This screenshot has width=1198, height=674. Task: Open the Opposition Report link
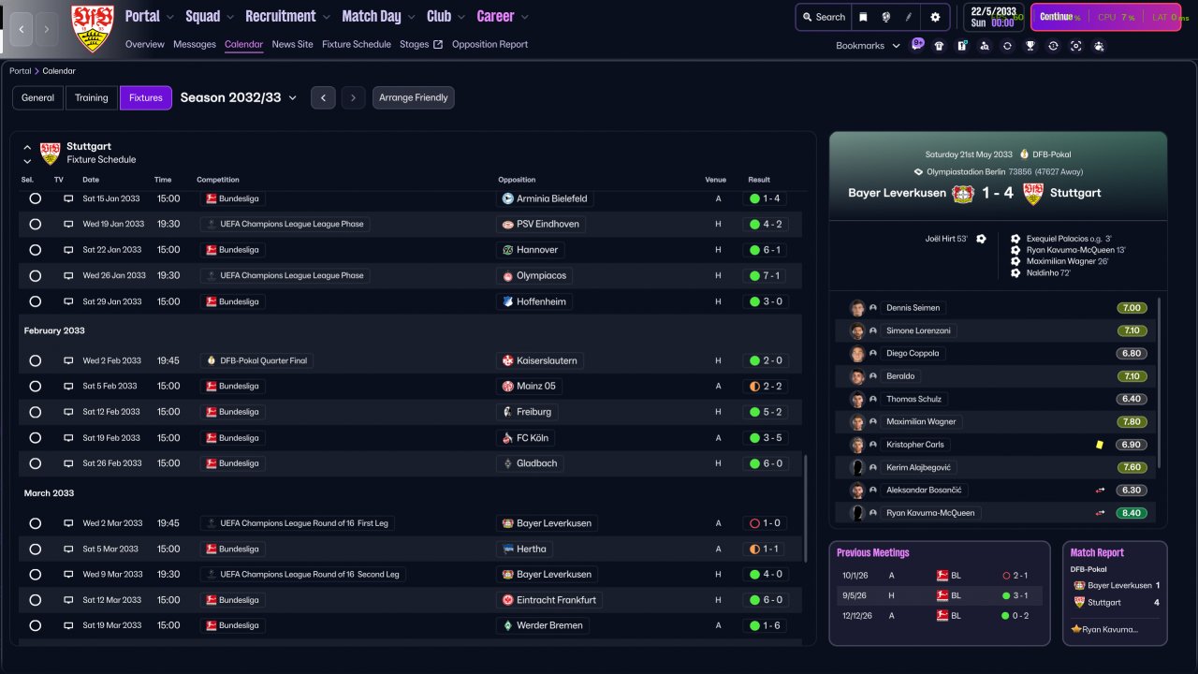click(489, 44)
